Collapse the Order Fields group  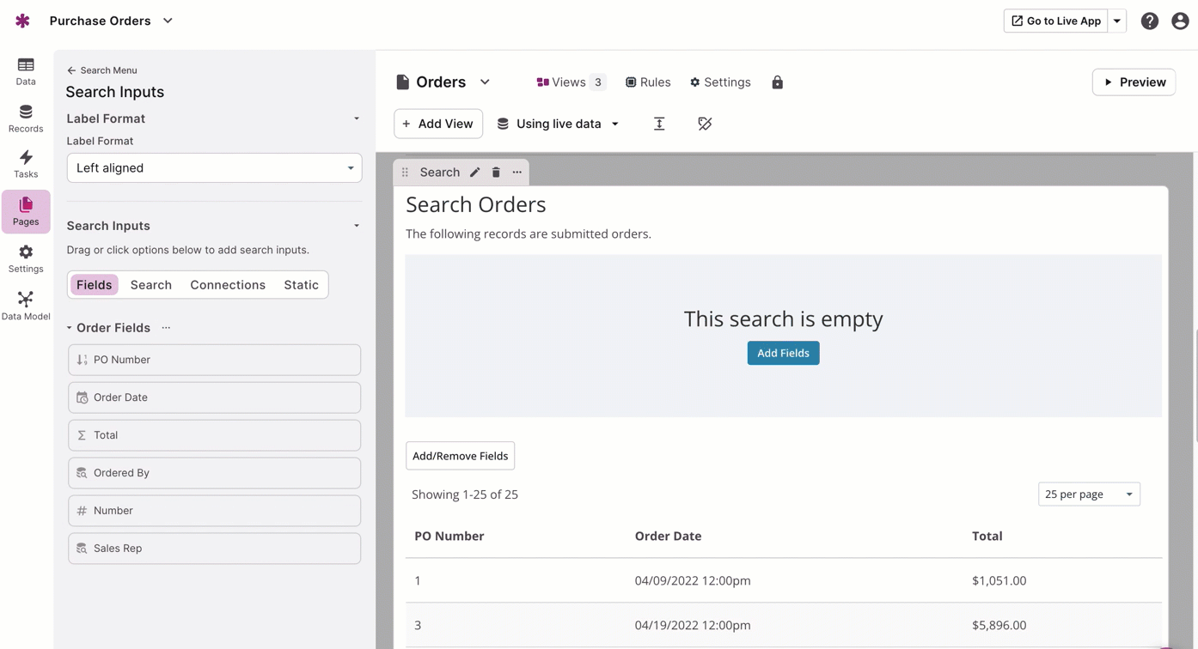[70, 328]
